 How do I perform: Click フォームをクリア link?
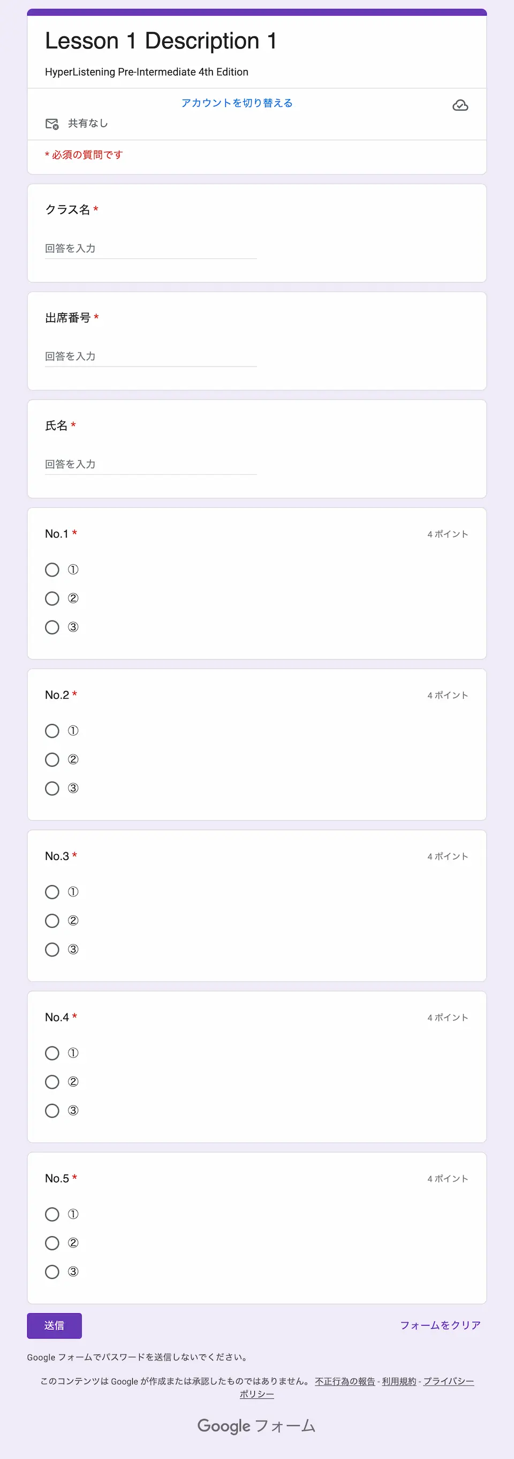[x=441, y=1326]
